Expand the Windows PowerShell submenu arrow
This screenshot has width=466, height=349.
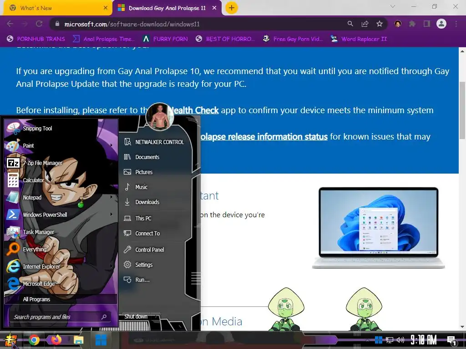point(111,214)
